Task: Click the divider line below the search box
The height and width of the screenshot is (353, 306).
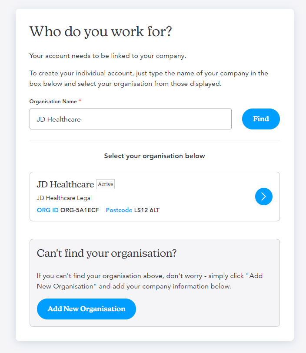Action: (x=155, y=140)
